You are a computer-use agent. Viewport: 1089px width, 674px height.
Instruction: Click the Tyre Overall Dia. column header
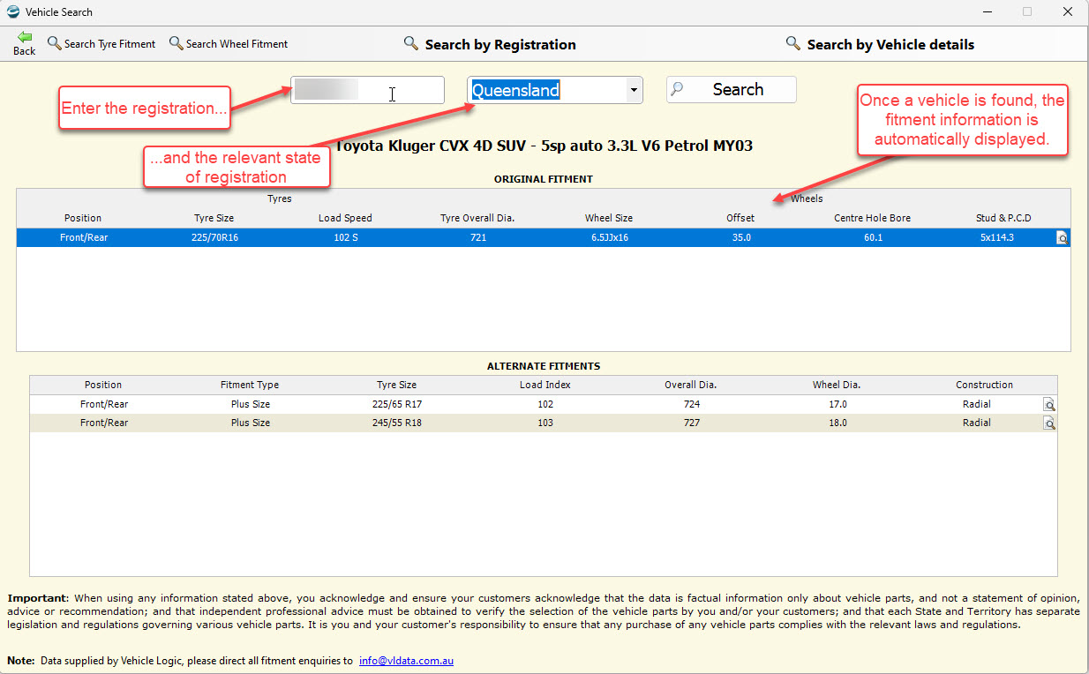[477, 218]
